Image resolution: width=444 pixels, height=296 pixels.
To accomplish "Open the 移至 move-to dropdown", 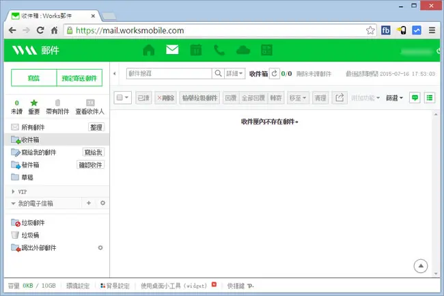I will pos(298,98).
